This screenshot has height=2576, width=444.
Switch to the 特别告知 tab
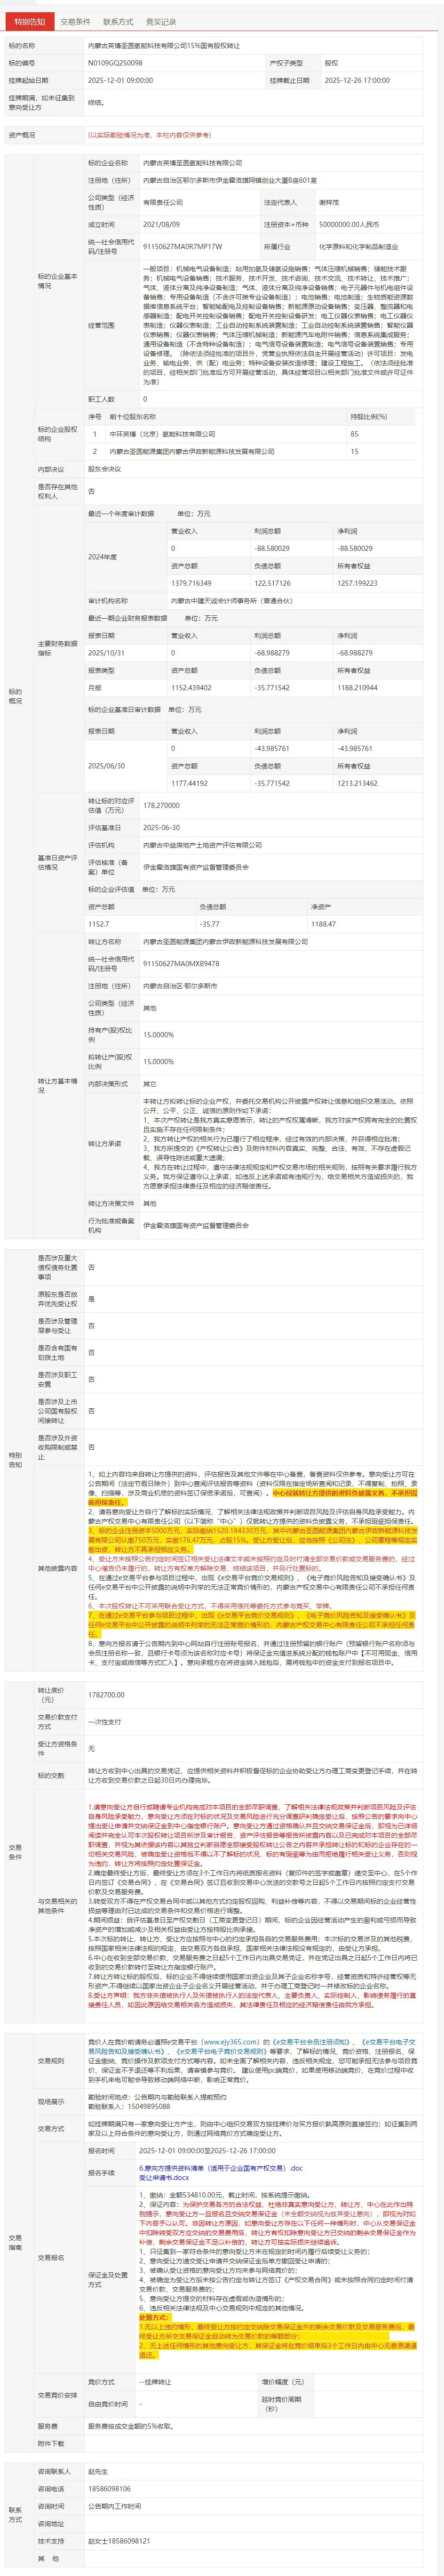click(x=29, y=21)
